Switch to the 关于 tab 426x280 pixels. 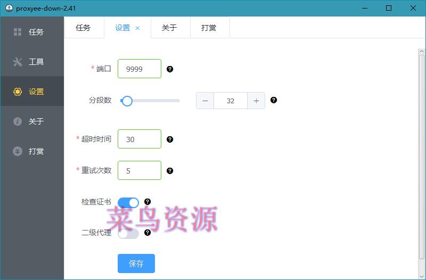click(x=170, y=28)
